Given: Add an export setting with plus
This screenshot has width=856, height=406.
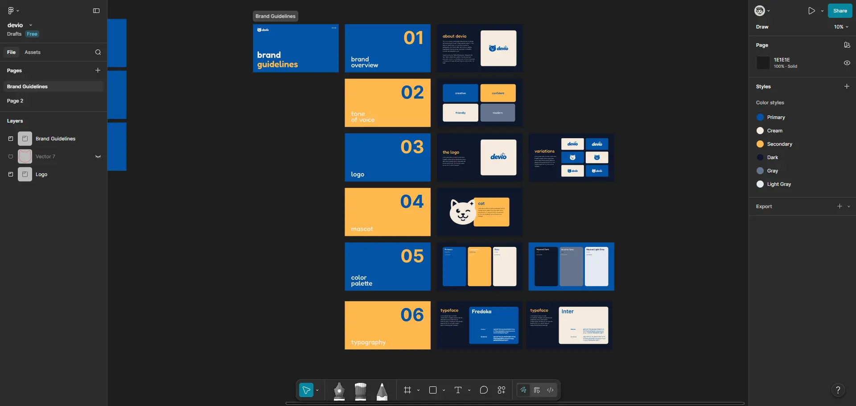Looking at the screenshot, I should [x=840, y=206].
